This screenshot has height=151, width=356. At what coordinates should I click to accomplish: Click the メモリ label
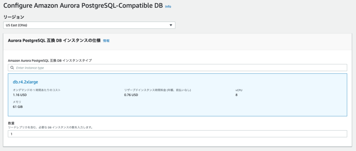tap(17, 102)
